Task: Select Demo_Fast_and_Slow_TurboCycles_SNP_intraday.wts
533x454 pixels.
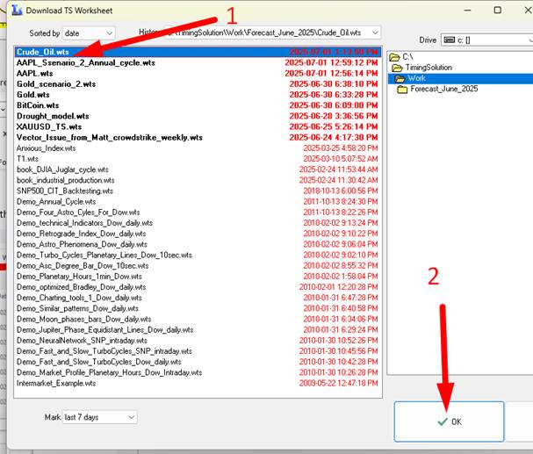Action: pyautogui.click(x=198, y=351)
